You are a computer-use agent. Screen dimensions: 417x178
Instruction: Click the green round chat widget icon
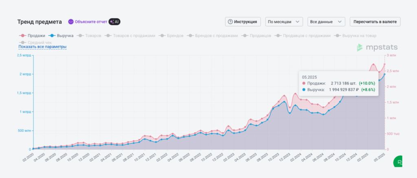coord(399,162)
